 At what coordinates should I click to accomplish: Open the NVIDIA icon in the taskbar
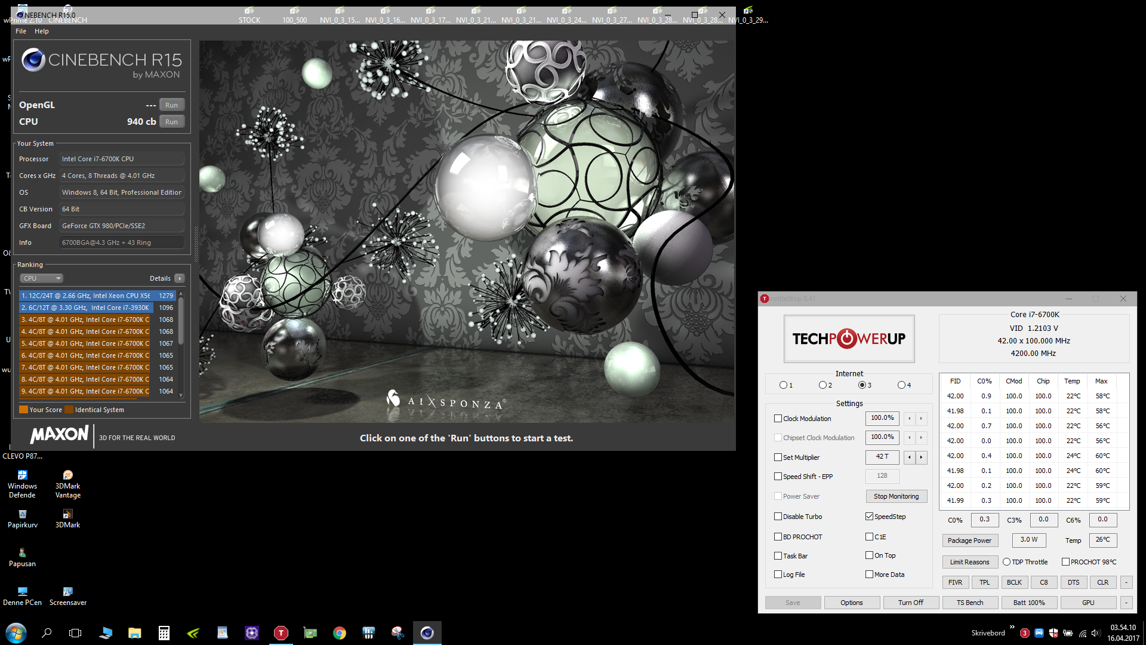pos(193,632)
